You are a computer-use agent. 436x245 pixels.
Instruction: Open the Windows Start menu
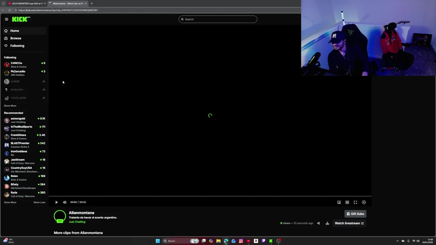click(158, 241)
